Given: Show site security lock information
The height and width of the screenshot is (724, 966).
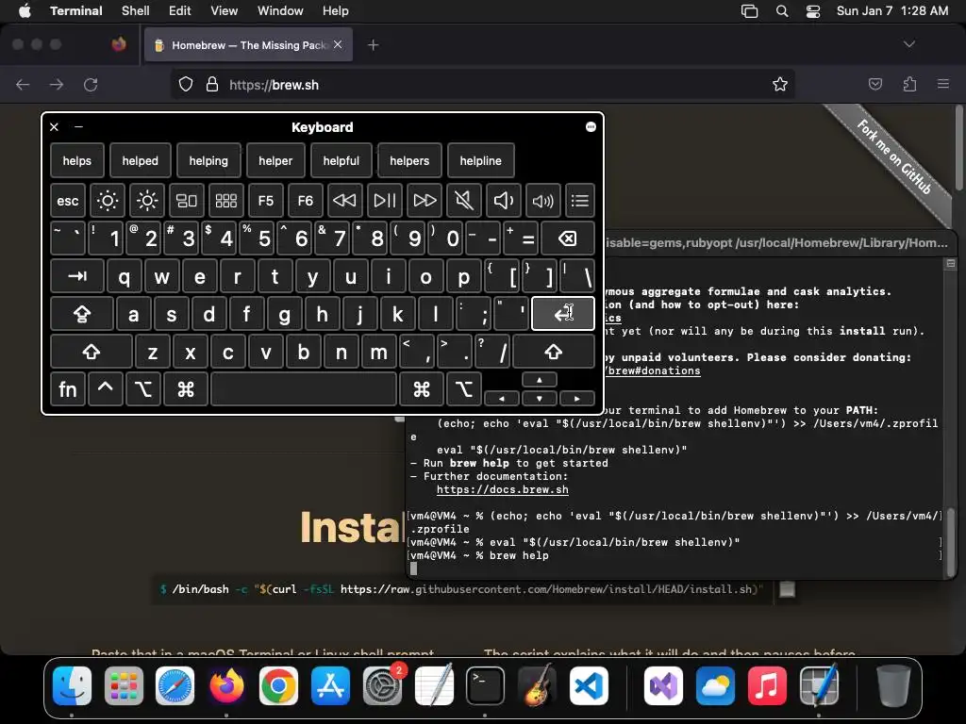Looking at the screenshot, I should [212, 84].
